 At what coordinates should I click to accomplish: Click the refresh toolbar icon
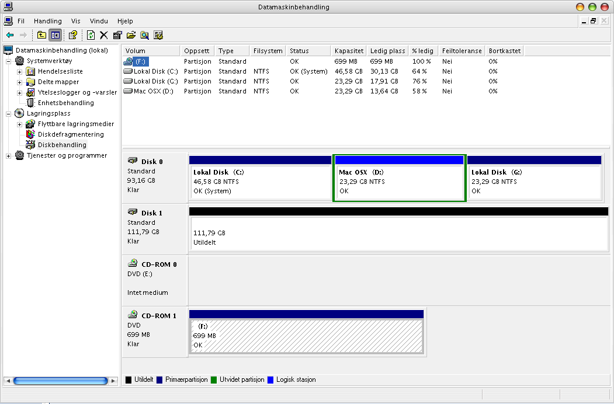(x=91, y=35)
